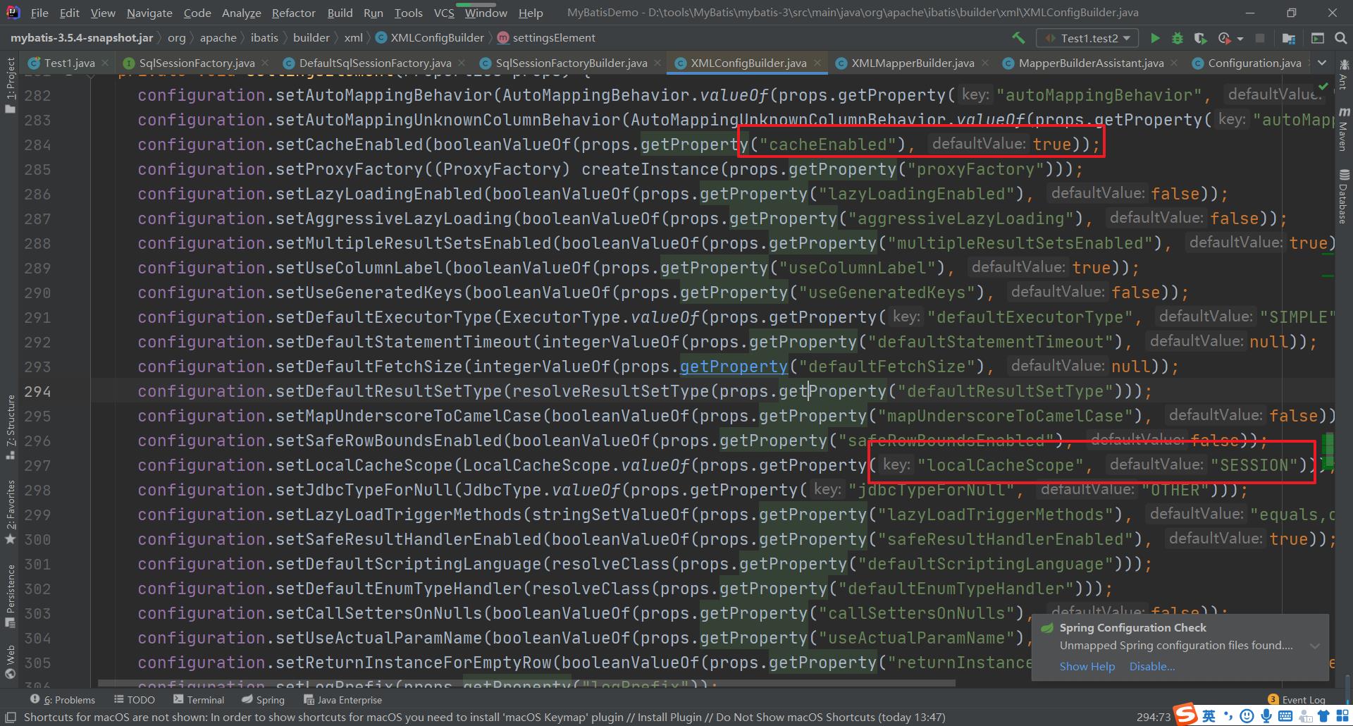
Task: Open the Favorites tool window
Action: (x=9, y=512)
